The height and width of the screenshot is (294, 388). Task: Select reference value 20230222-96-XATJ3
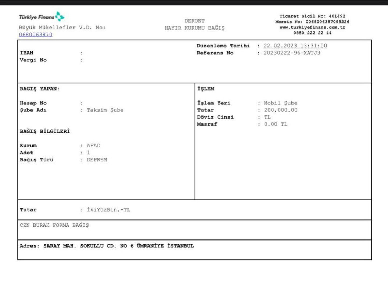point(292,53)
